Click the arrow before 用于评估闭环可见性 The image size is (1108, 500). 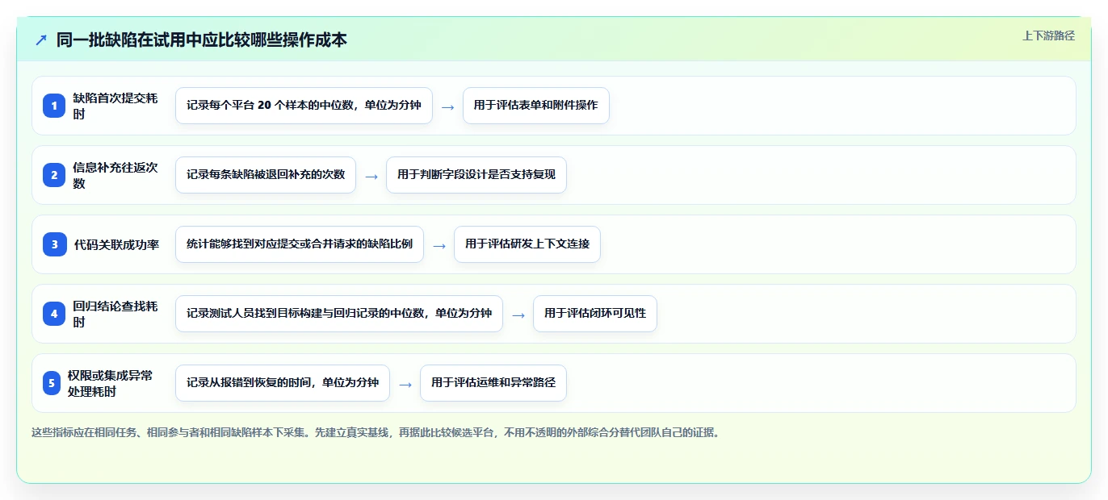click(518, 315)
